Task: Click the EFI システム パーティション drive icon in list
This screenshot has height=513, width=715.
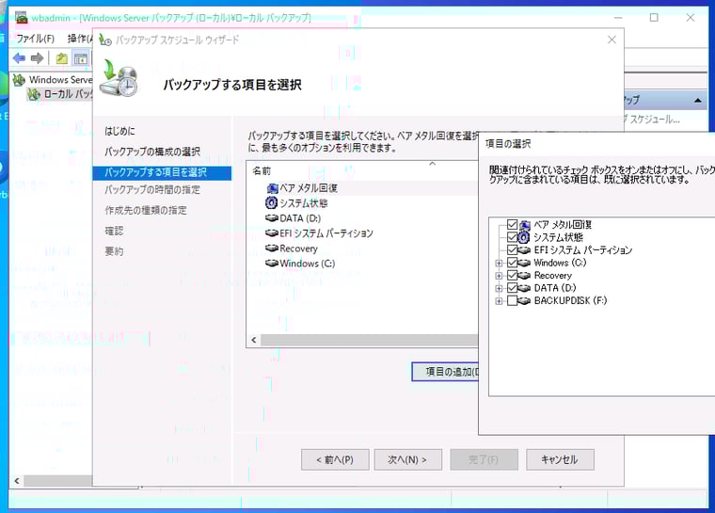Action: pos(272,233)
